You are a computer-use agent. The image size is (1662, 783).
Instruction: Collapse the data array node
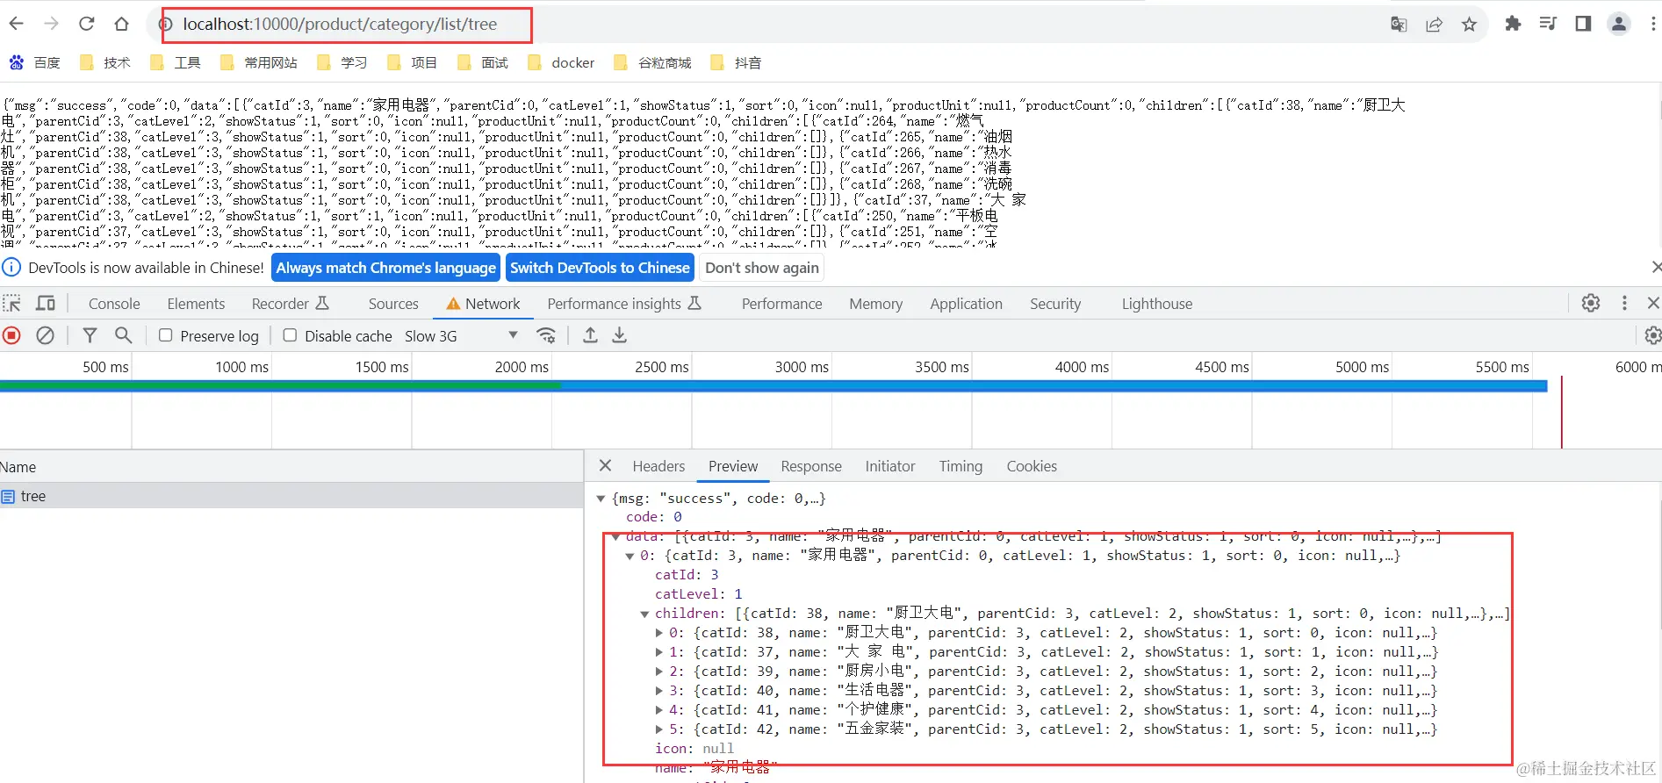point(615,536)
